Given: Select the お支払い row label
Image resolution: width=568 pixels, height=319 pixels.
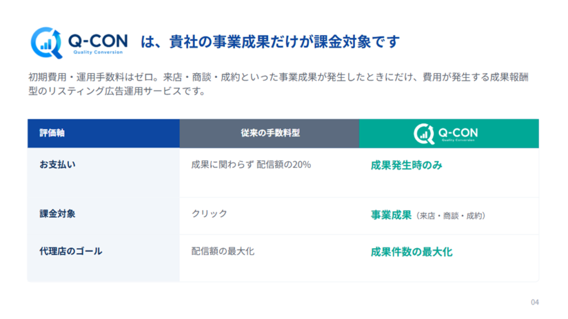Looking at the screenshot, I should [58, 164].
